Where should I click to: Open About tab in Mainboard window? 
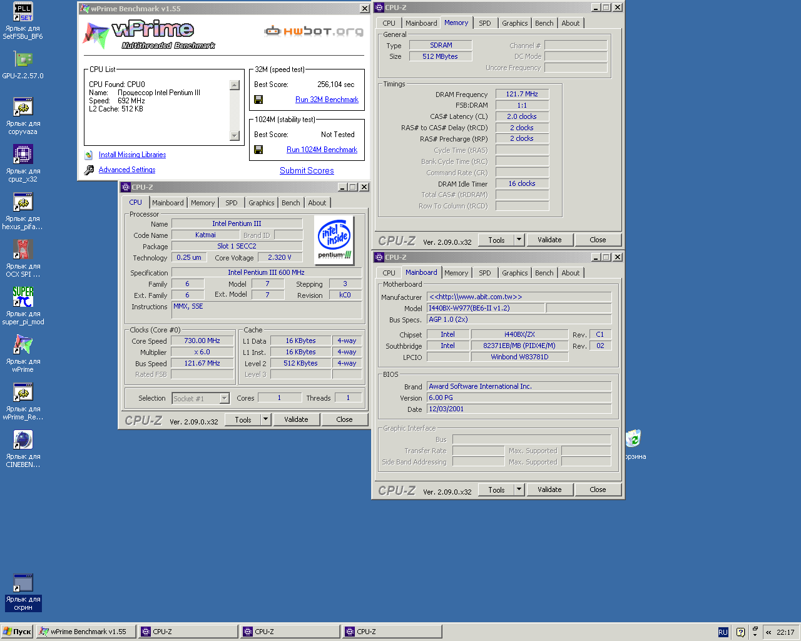click(x=571, y=273)
